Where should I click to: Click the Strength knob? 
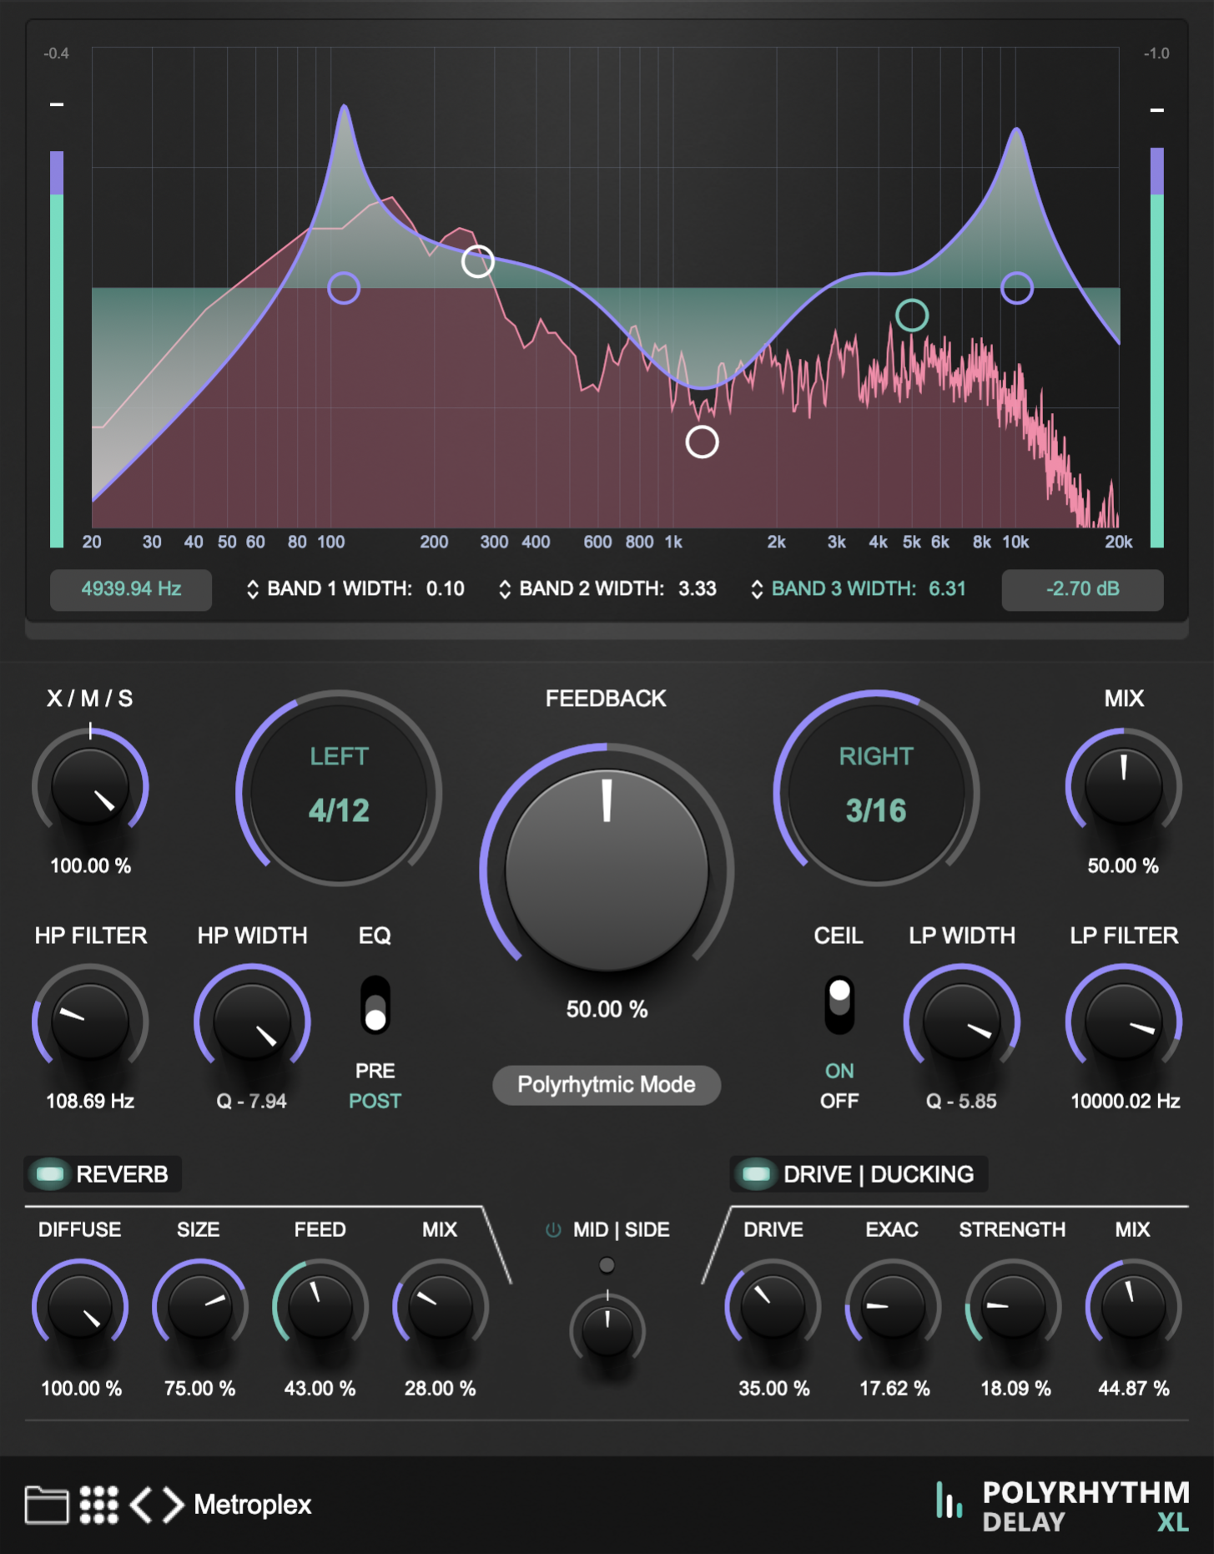point(1013,1307)
